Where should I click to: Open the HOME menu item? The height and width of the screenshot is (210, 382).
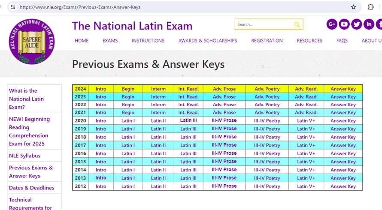coord(82,41)
